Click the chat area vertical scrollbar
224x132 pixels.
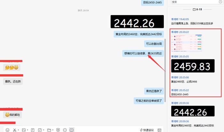(165, 70)
